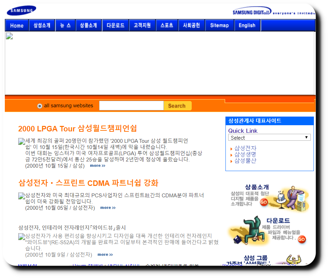Click the broken thumbnail beside 와이드뷰 article

22,237
